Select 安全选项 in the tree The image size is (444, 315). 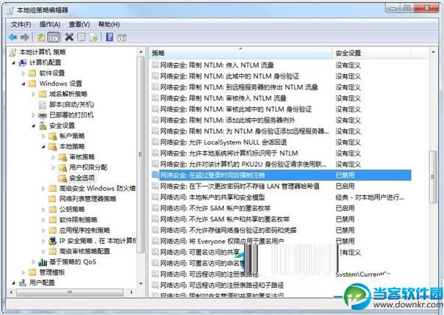tap(82, 178)
